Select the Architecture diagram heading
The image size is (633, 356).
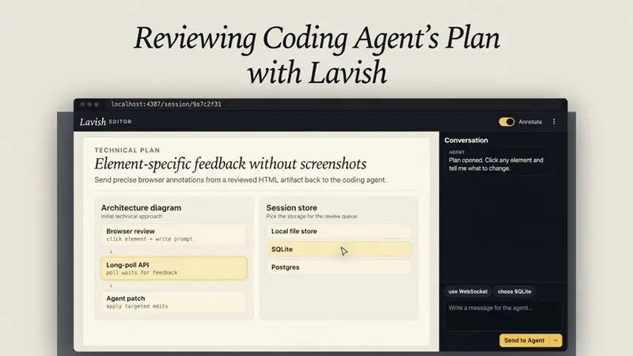141,207
